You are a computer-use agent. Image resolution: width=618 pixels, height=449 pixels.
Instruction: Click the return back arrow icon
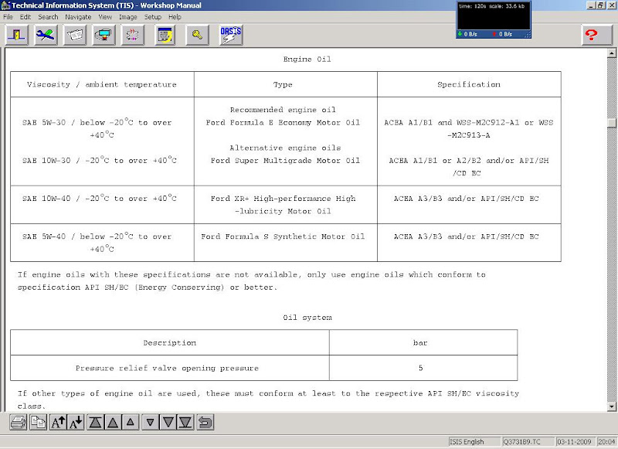205,423
